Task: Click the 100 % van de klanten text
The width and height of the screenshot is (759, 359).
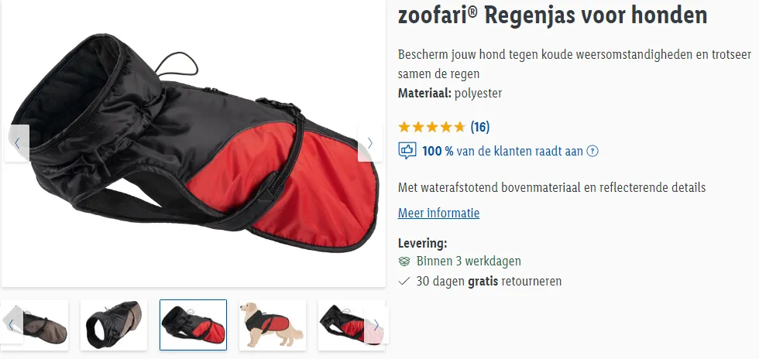Action: [503, 152]
